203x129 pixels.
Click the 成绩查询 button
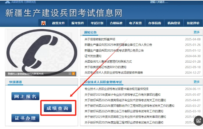(x=58, y=108)
